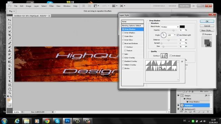
Task: Open the Layer menu
Action: click(x=36, y=6)
